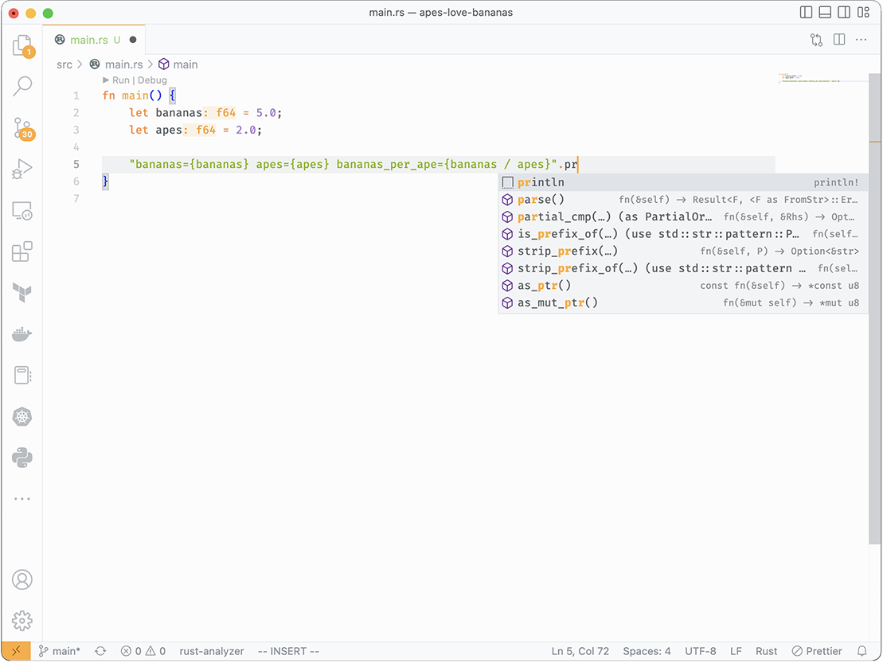The height and width of the screenshot is (663, 883).
Task: Choose the partial_cmp completion suggestion
Action: pos(682,216)
